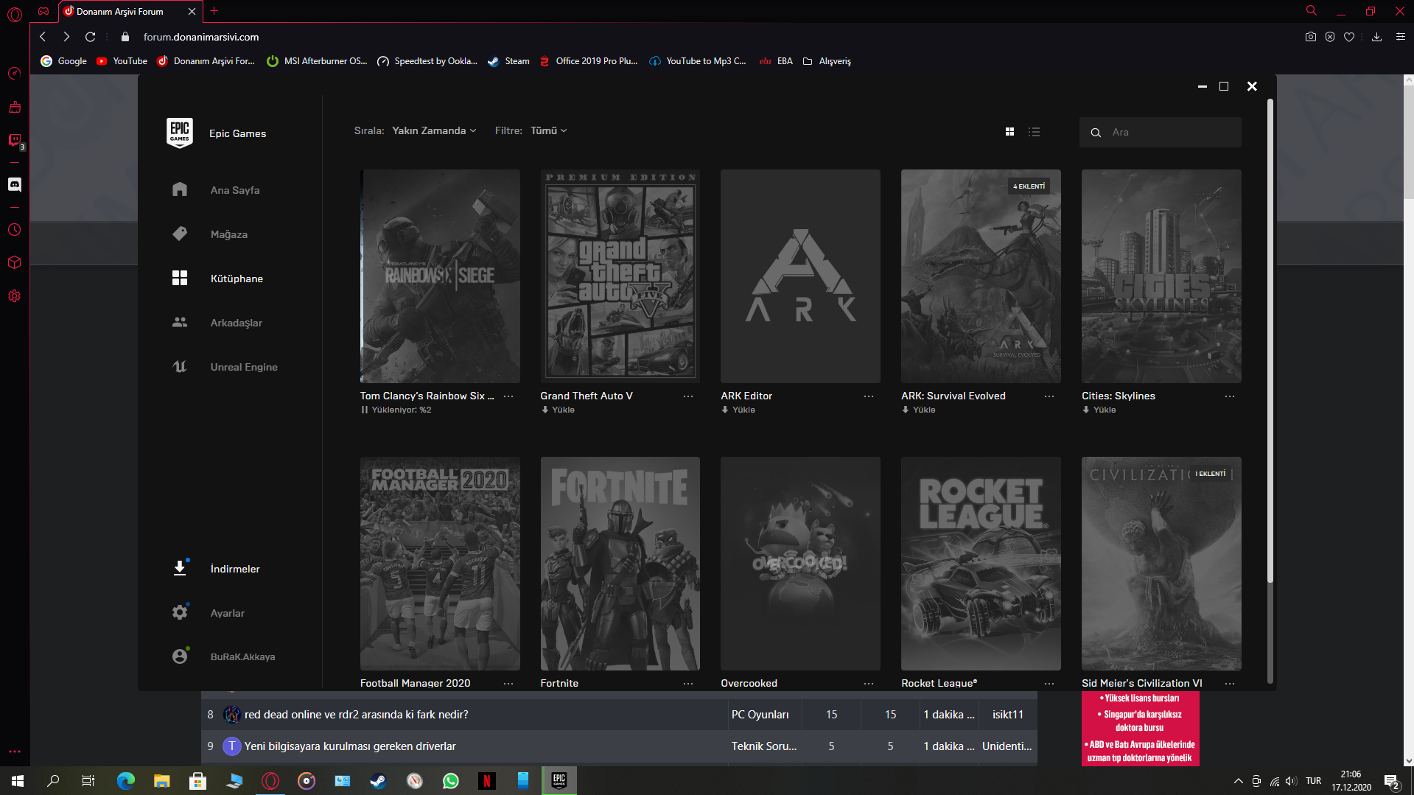This screenshot has height=795, width=1414.
Task: Click the Unreal Engine logo icon
Action: 180,366
